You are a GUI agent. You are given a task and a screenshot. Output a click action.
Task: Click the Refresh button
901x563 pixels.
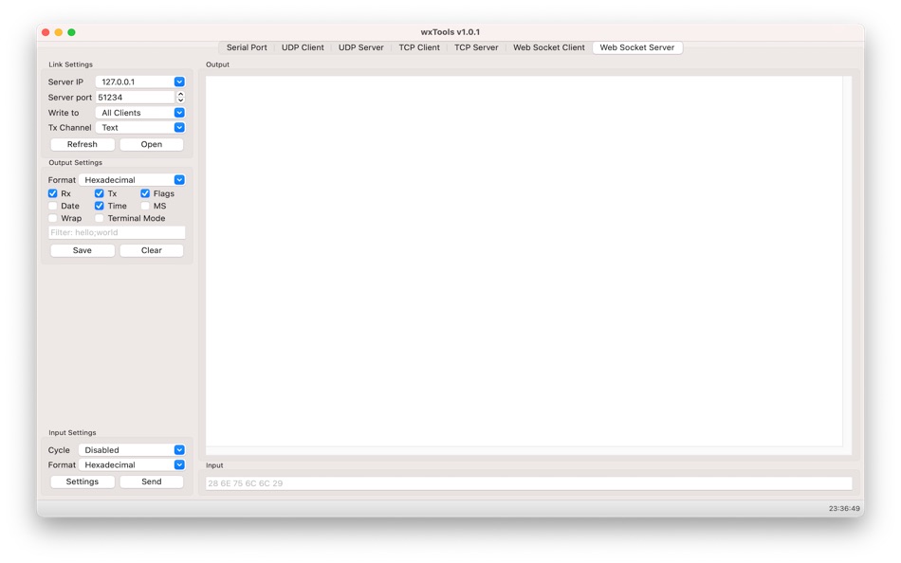point(82,144)
